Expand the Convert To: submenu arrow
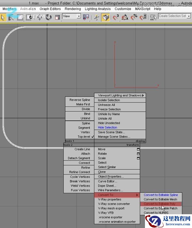 pyautogui.click(x=137, y=195)
